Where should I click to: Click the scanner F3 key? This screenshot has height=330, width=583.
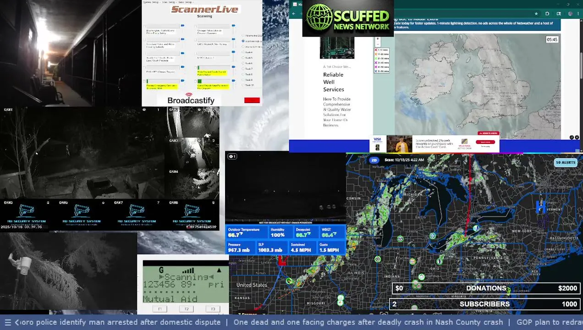213,309
